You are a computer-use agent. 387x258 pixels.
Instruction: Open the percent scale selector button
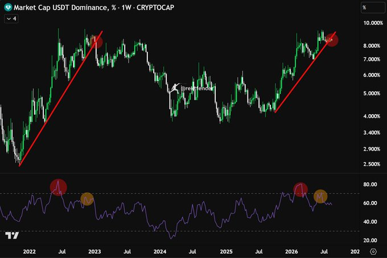point(372,7)
